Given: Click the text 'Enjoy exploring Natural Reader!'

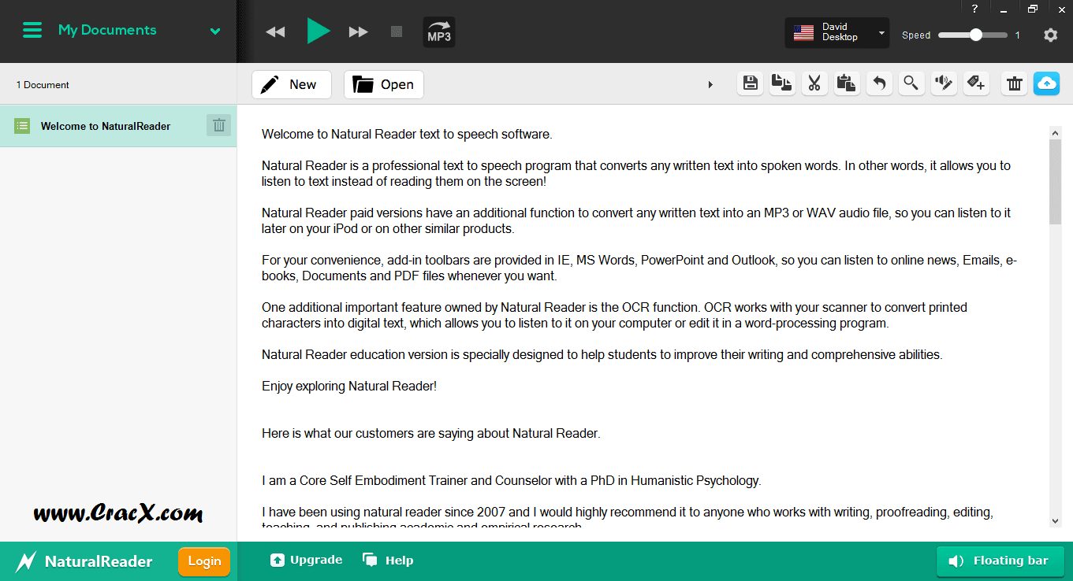Looking at the screenshot, I should click(349, 386).
